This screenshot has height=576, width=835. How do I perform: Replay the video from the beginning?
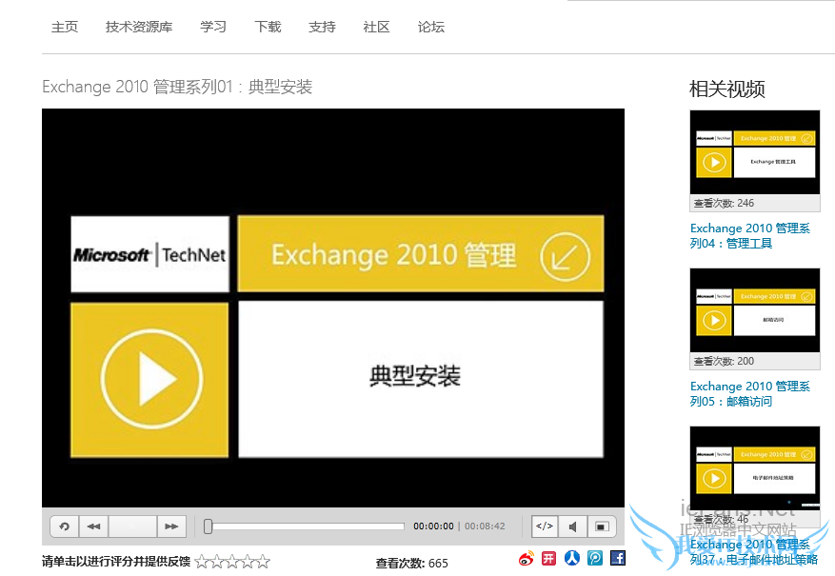click(64, 526)
